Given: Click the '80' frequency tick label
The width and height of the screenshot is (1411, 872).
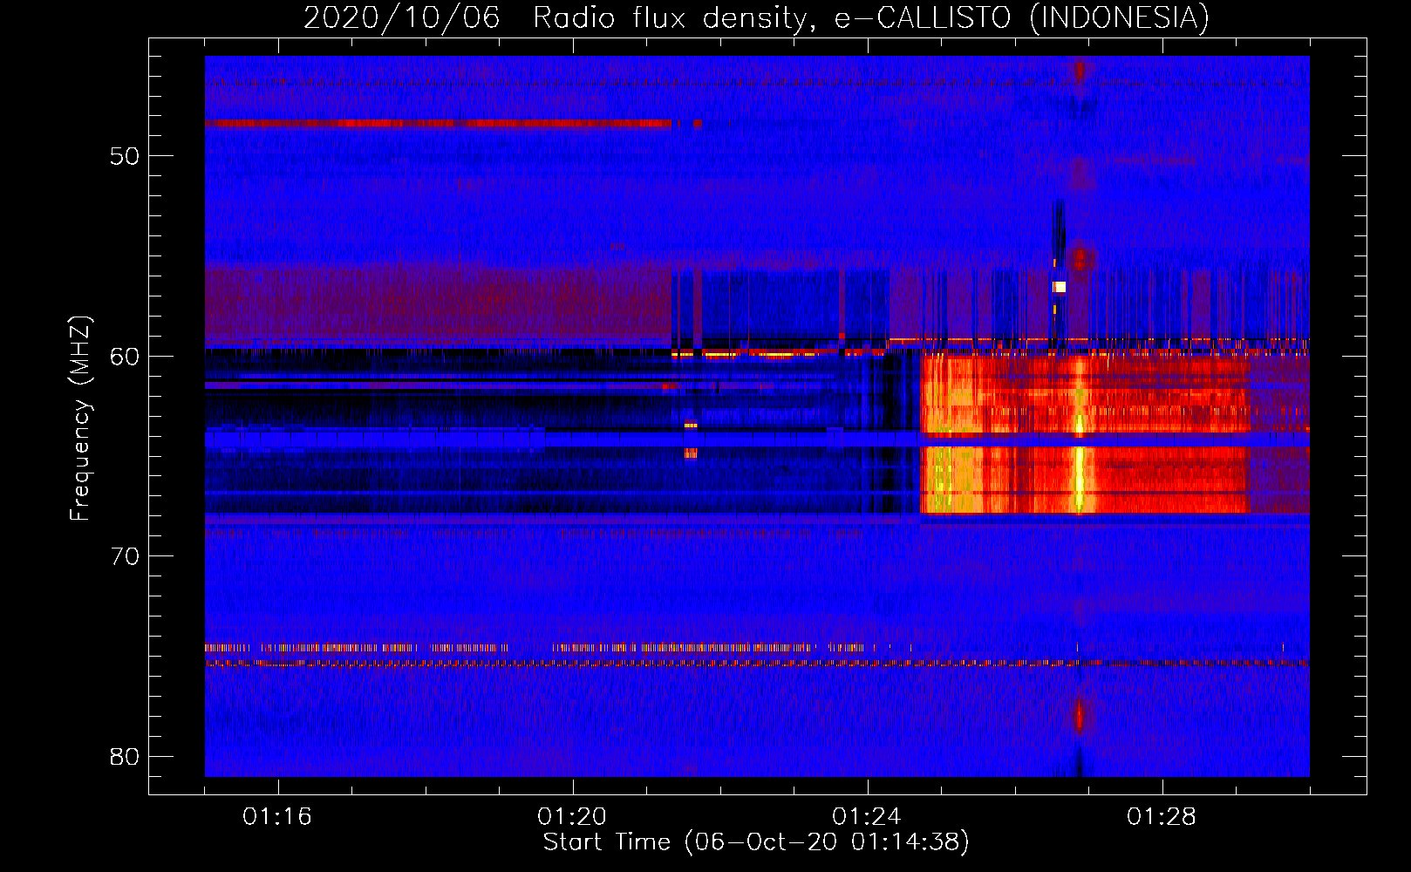Looking at the screenshot, I should 125,756.
